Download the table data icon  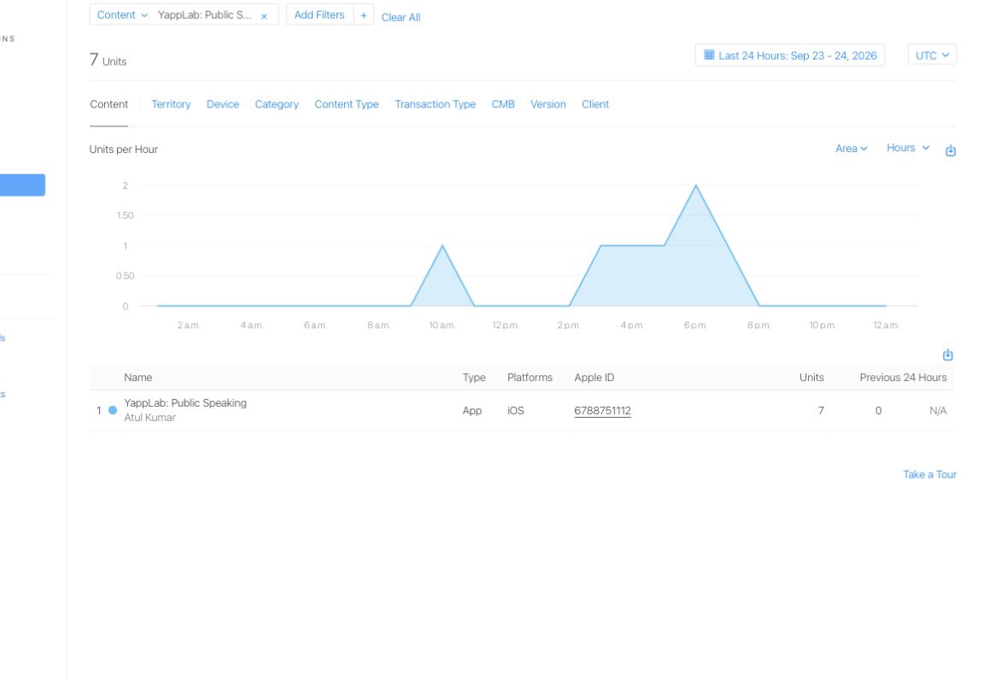pos(947,355)
